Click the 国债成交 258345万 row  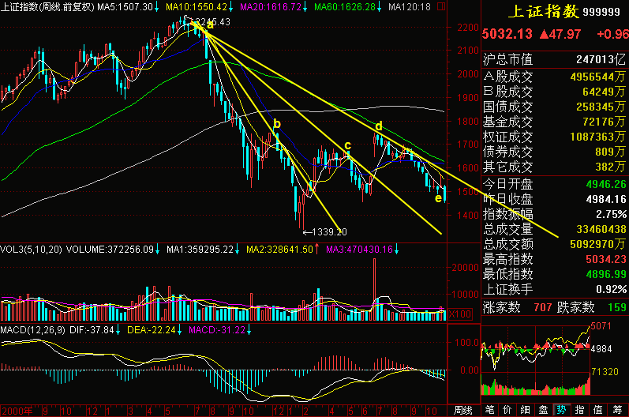[x=554, y=107]
